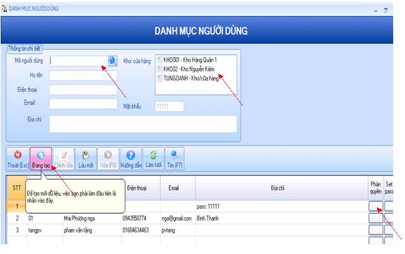Tick the KHO02 - Kho Nguyễn Kiệm checkbox

click(x=160, y=69)
